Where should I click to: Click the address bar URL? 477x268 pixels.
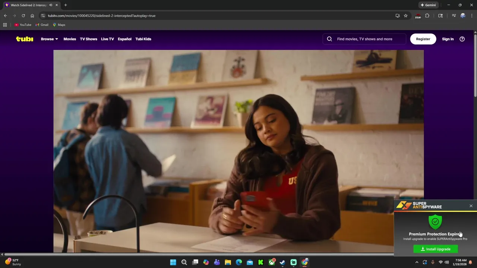[102, 16]
